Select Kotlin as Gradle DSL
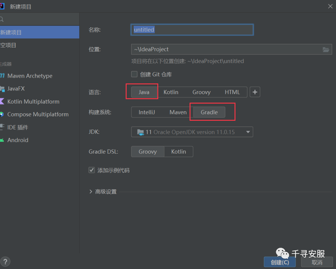 coord(178,152)
